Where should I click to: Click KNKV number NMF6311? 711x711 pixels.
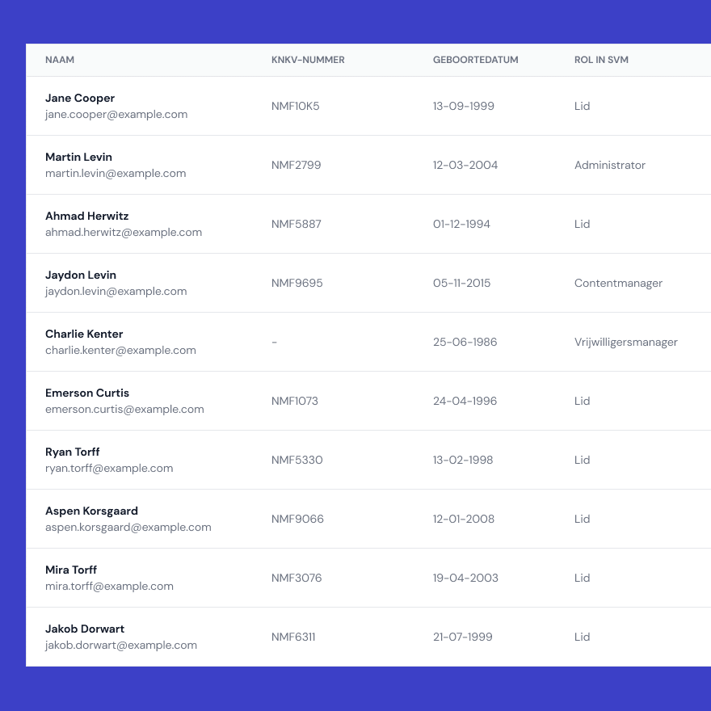tap(293, 637)
